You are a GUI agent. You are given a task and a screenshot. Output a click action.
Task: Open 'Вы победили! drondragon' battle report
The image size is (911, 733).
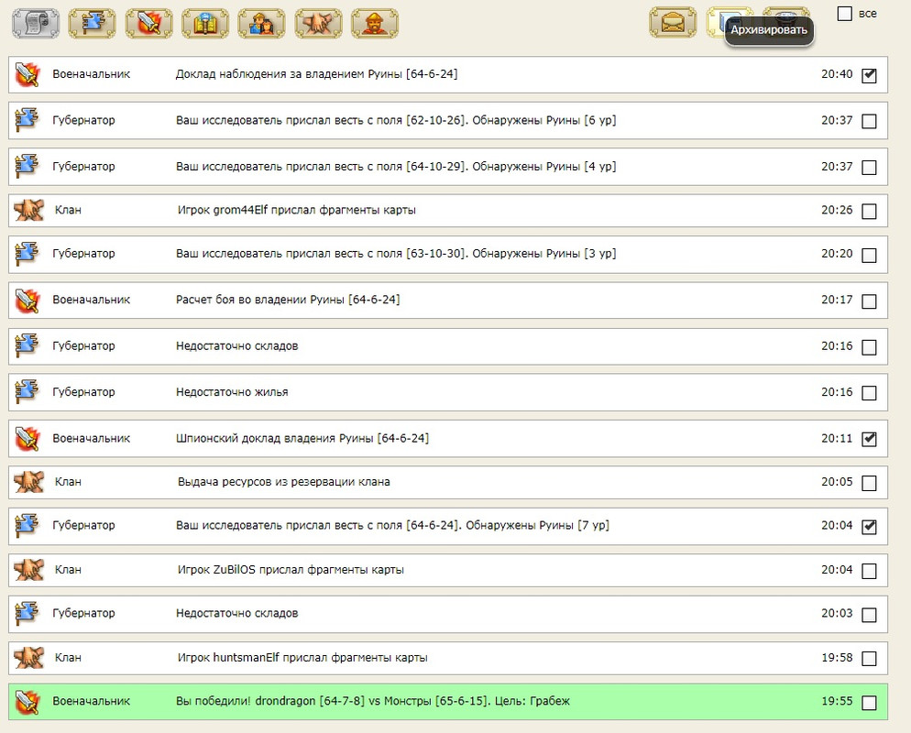click(x=372, y=702)
